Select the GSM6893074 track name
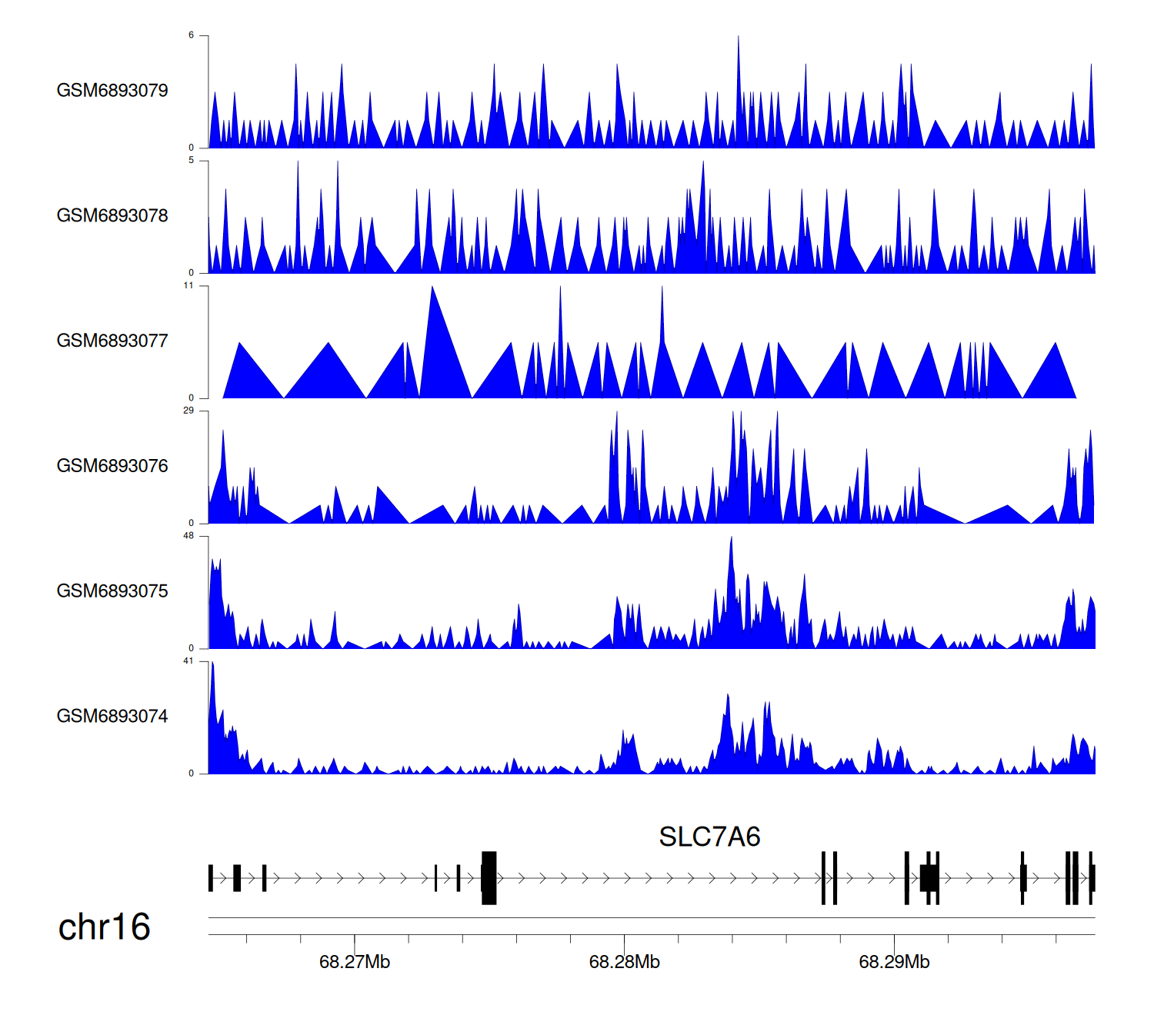Screen dimensions: 1154x1015 (112, 716)
